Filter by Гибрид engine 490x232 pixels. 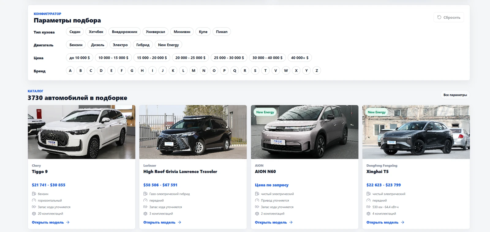(x=143, y=45)
